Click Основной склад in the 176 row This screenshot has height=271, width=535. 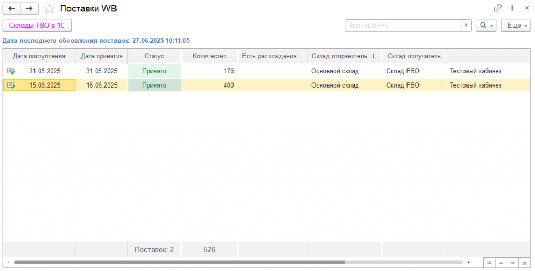(335, 71)
